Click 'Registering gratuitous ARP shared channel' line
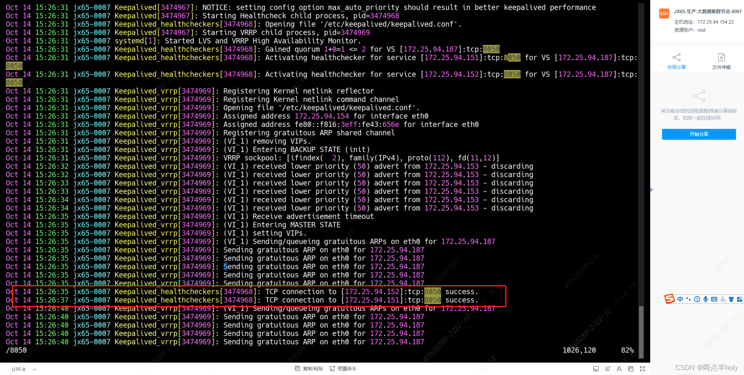Viewport: 744px width, 375px height. (200, 133)
